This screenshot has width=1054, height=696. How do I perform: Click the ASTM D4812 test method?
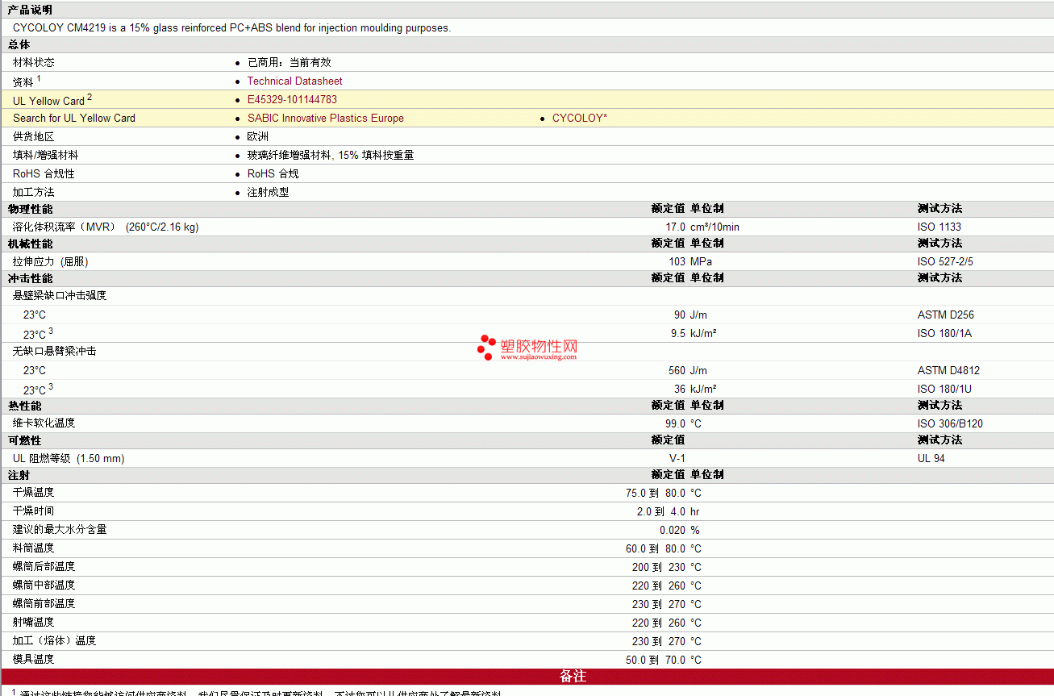click(949, 370)
